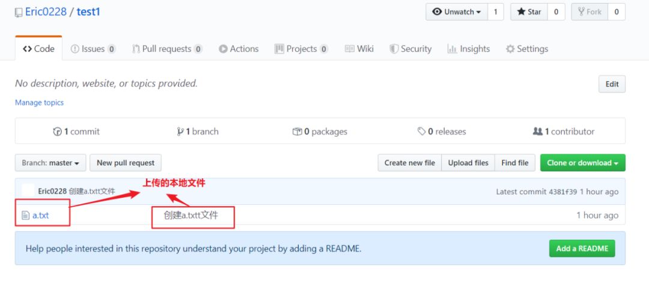Click the Find file button
The height and width of the screenshot is (295, 649).
pos(515,163)
